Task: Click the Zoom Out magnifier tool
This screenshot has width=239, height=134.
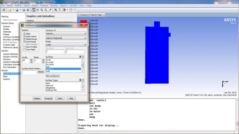Action: pyautogui.click(x=46, y=10)
